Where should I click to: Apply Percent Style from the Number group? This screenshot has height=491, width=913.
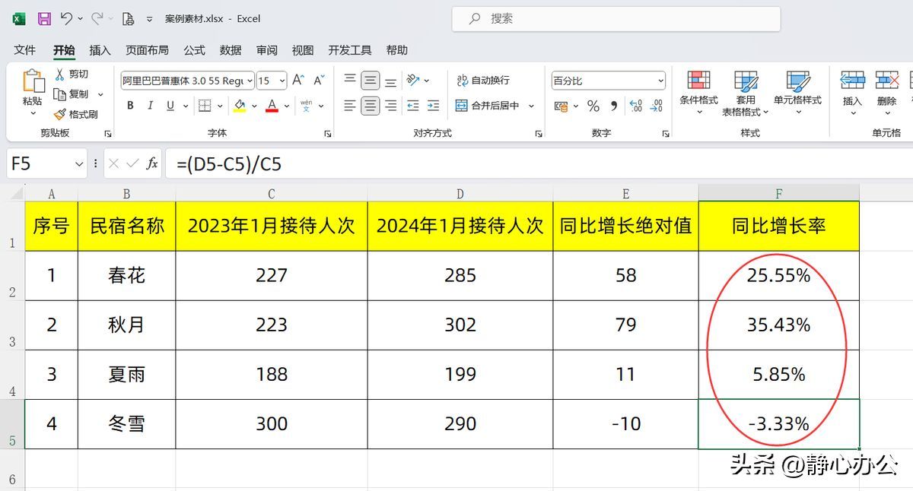(x=593, y=107)
